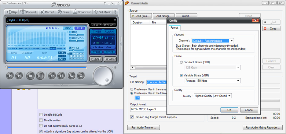The height and width of the screenshot is (134, 286).
Task: Open the Record tool in JetAudio
Action: (x=47, y=12)
